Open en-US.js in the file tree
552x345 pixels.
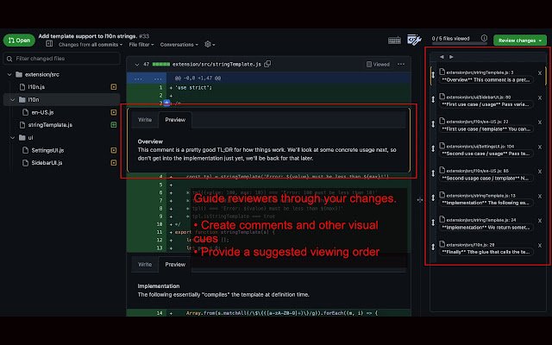click(42, 112)
